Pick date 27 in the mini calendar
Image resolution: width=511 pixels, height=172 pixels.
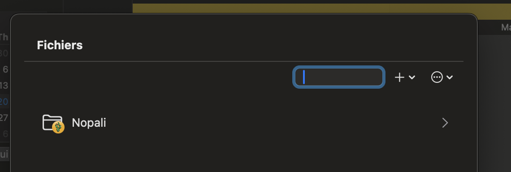[x=4, y=118]
